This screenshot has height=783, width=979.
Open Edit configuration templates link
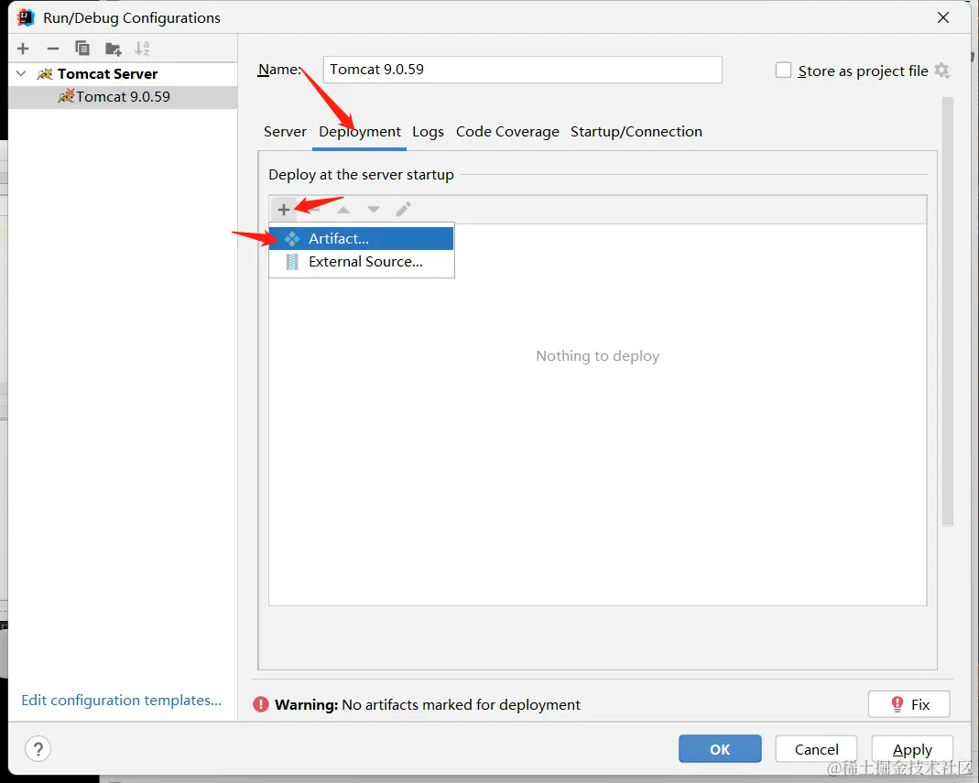(121, 700)
